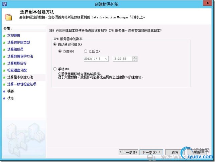Decrease time with the spinner down arrow
Screen dimensions: 215x162
tap(135, 60)
